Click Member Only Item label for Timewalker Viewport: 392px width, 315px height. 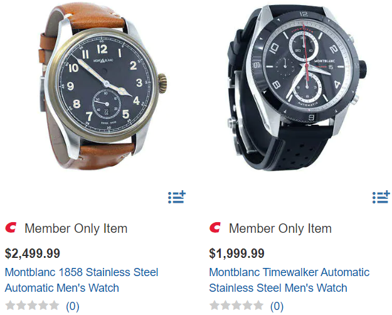click(280, 228)
